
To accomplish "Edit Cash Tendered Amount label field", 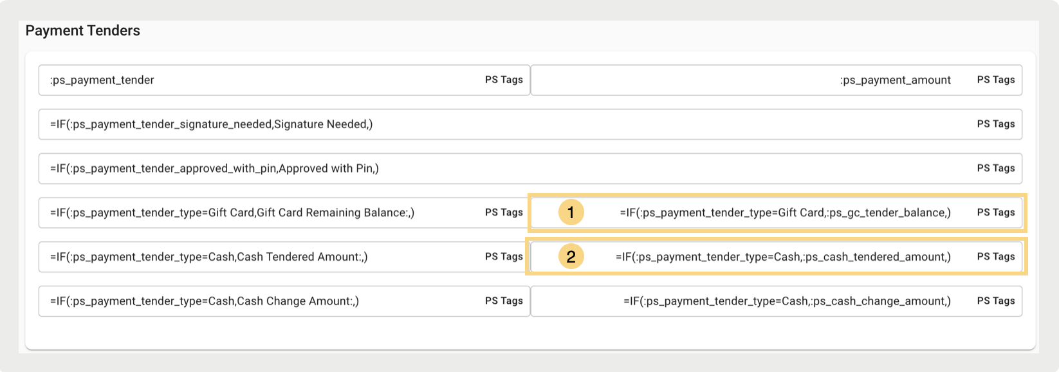I will [284, 257].
